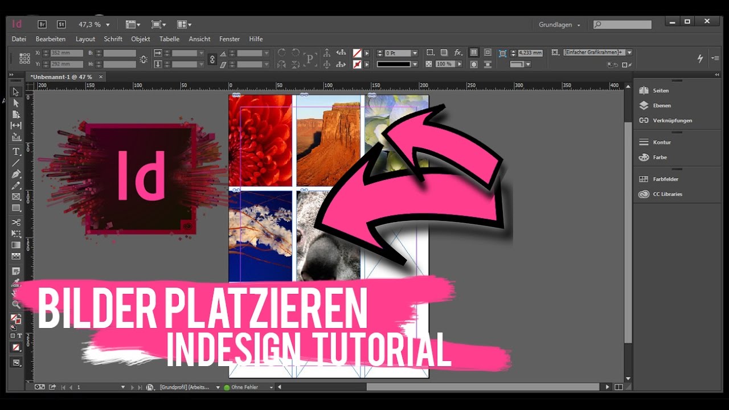This screenshot has width=729, height=410.
Task: Select the Selection tool (black arrow)
Action: pyautogui.click(x=16, y=92)
